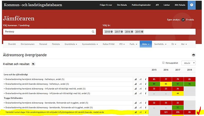204x116 pixels.
Task: Open the Länkar link
Action: [x=167, y=5]
